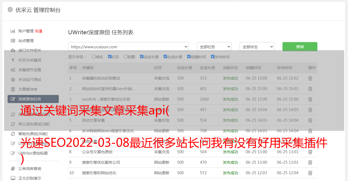Image resolution: width=348 pixels, height=181 pixels.
Task: Click the 站点管理 server icon
Action: 13,41
